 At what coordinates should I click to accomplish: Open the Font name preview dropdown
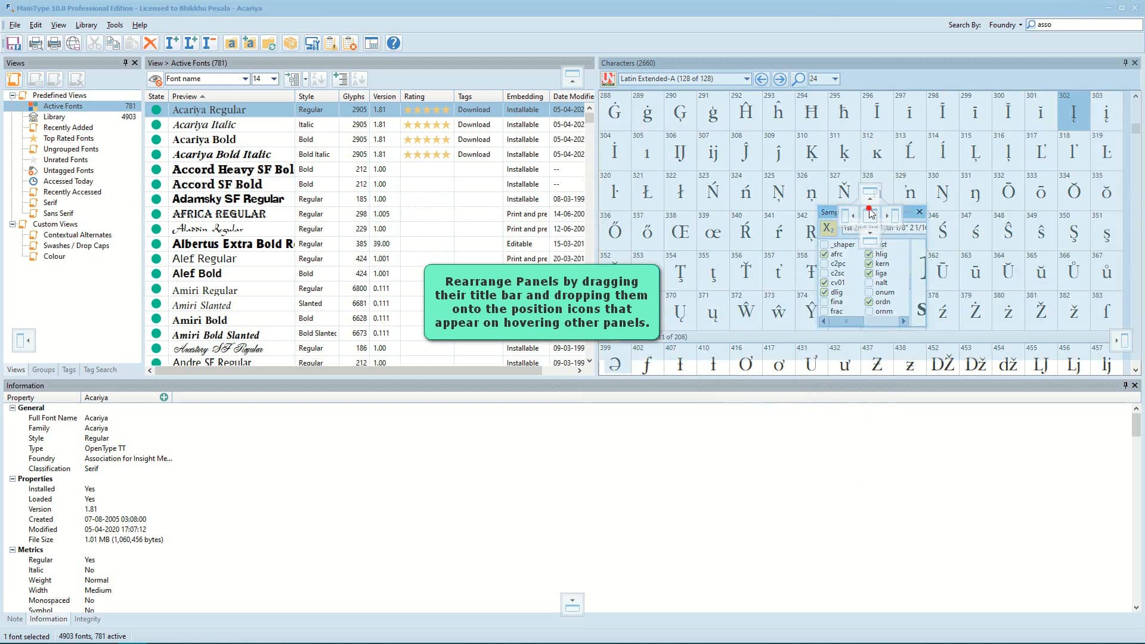(x=245, y=79)
